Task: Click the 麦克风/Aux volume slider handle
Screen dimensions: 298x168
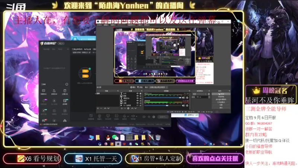Action: click(180, 98)
